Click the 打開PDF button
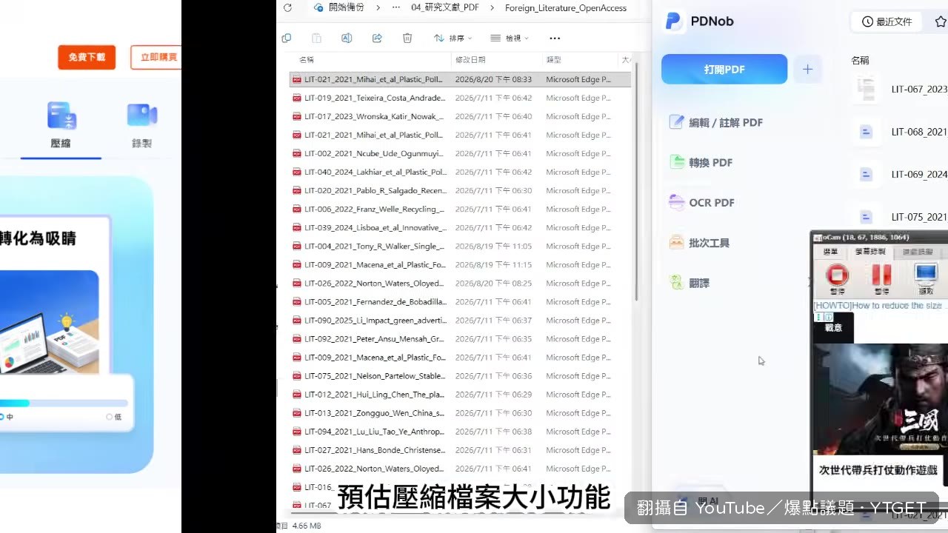The height and width of the screenshot is (533, 948). pyautogui.click(x=724, y=70)
